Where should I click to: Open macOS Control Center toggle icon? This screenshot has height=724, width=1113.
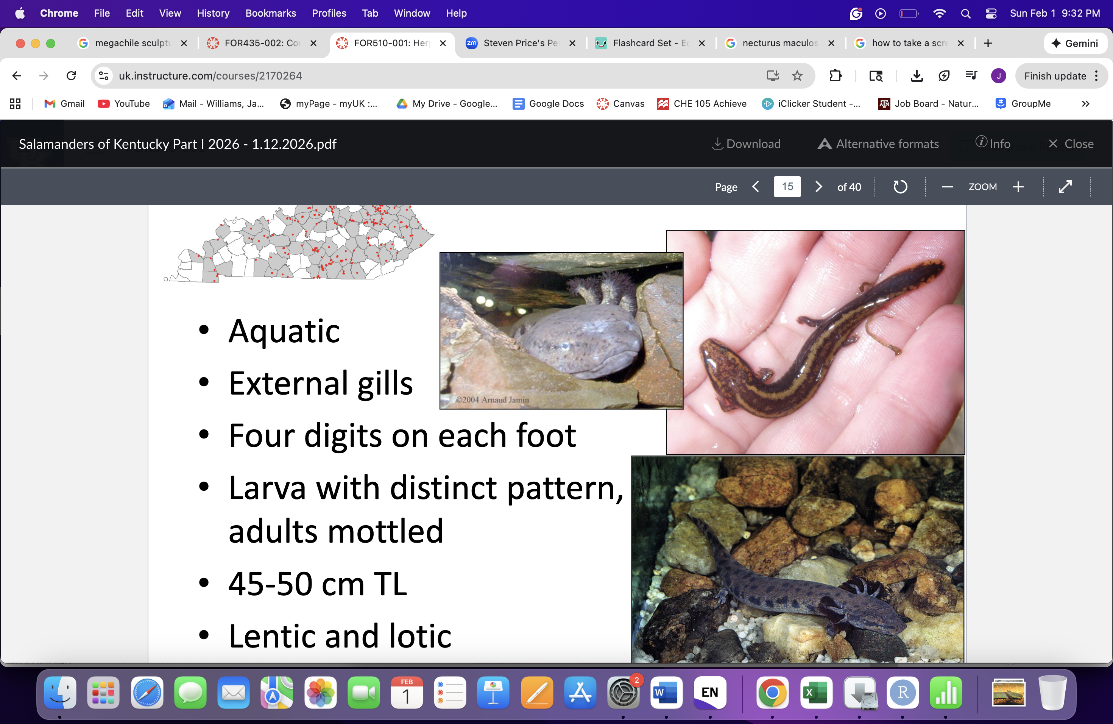(x=991, y=13)
